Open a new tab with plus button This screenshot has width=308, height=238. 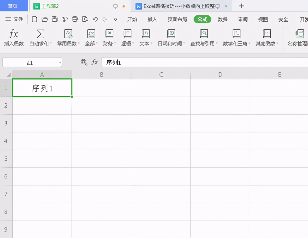tap(242, 6)
